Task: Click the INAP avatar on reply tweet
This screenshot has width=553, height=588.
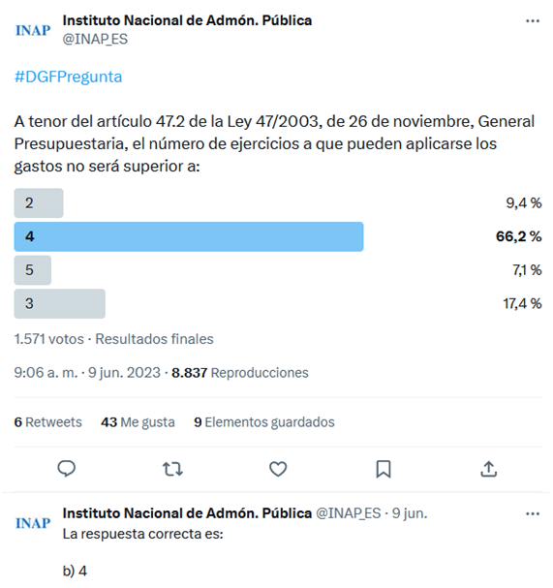Action: click(x=33, y=523)
